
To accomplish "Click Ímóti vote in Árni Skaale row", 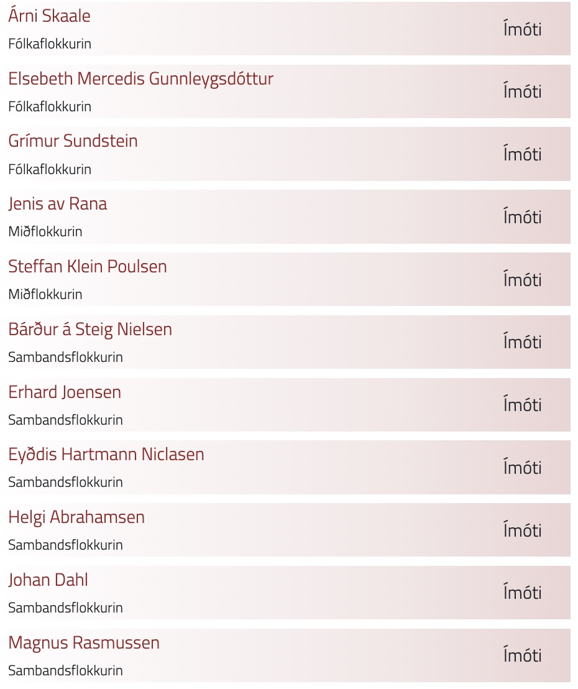I will 522,28.
